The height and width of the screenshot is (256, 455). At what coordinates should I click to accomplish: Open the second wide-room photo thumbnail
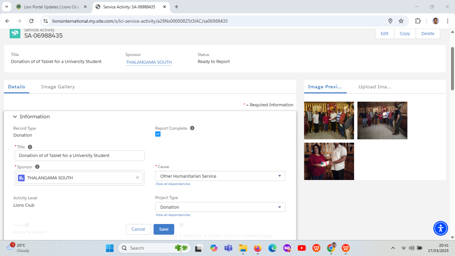pos(382,120)
